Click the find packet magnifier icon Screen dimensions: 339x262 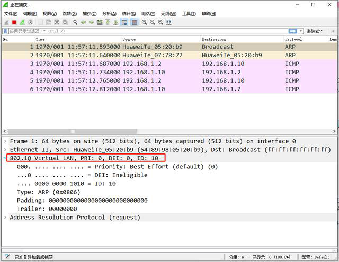tap(76, 22)
